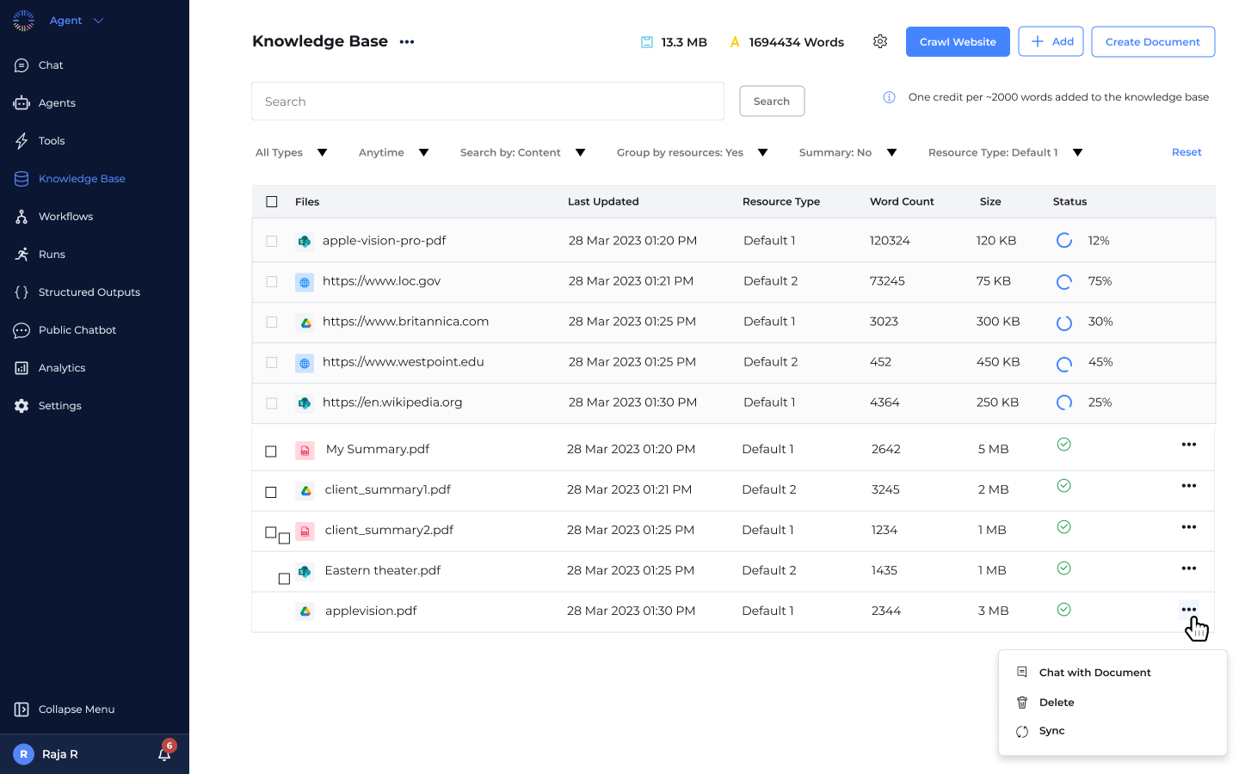Image resolution: width=1239 pixels, height=774 pixels.
Task: Open Resource Type: Default 1 dropdown
Action: click(1006, 152)
